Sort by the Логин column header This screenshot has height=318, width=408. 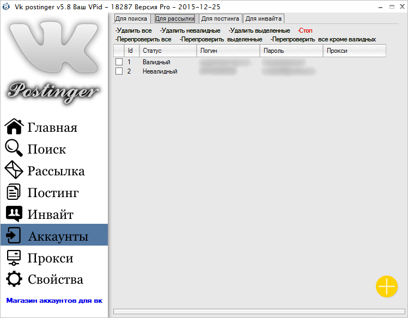[x=228, y=51]
